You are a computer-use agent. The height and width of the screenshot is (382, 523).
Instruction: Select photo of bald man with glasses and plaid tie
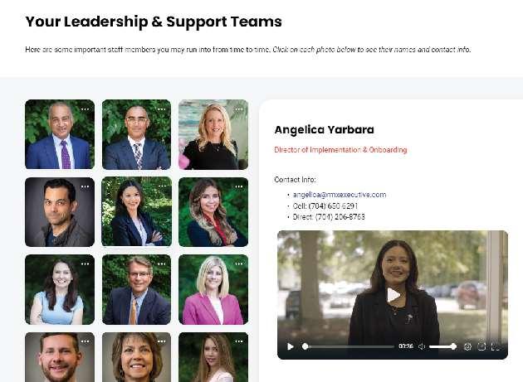point(136,134)
